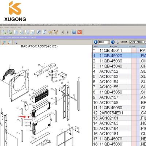The image size is (146, 146).
Task: Open the 1060 page dropdown
Action: pyautogui.click(x=109, y=42)
